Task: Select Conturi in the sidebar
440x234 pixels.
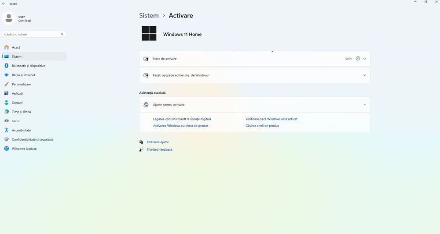Action: (34, 103)
